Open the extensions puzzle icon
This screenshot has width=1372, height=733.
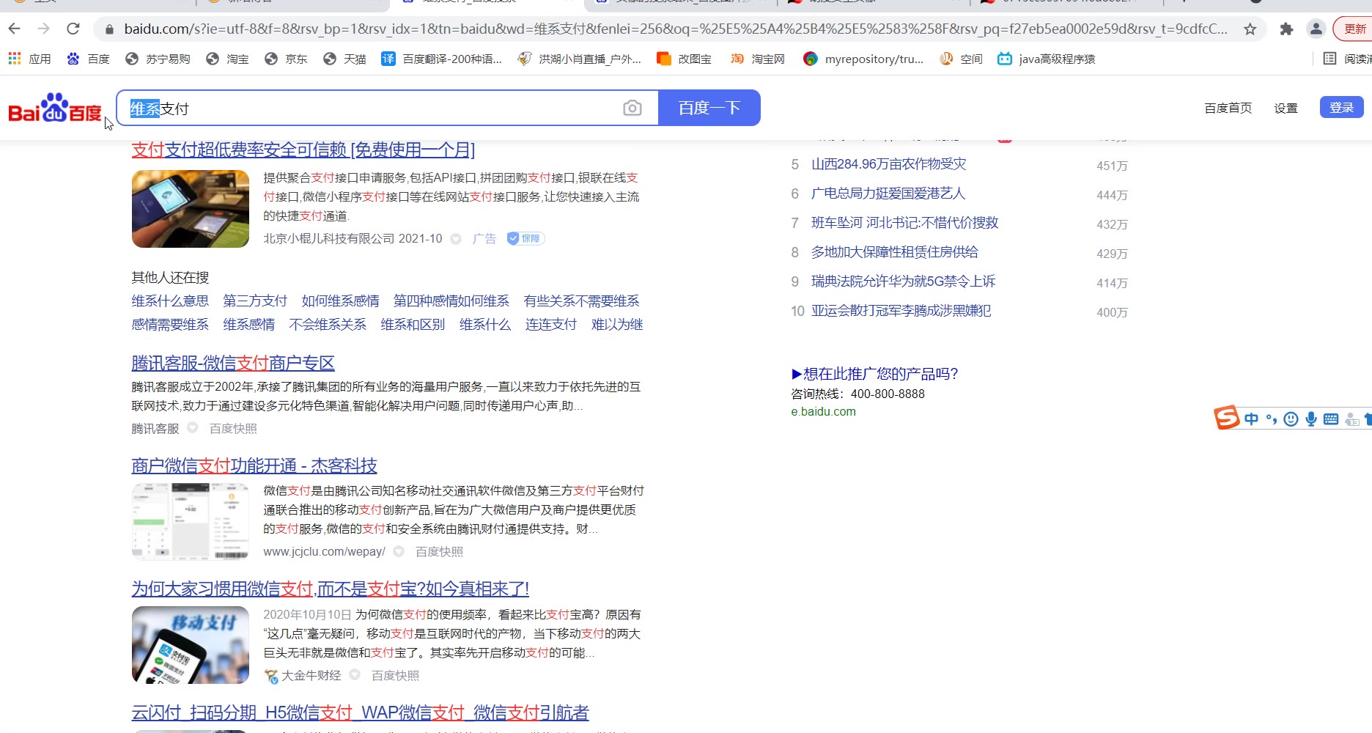[1286, 29]
